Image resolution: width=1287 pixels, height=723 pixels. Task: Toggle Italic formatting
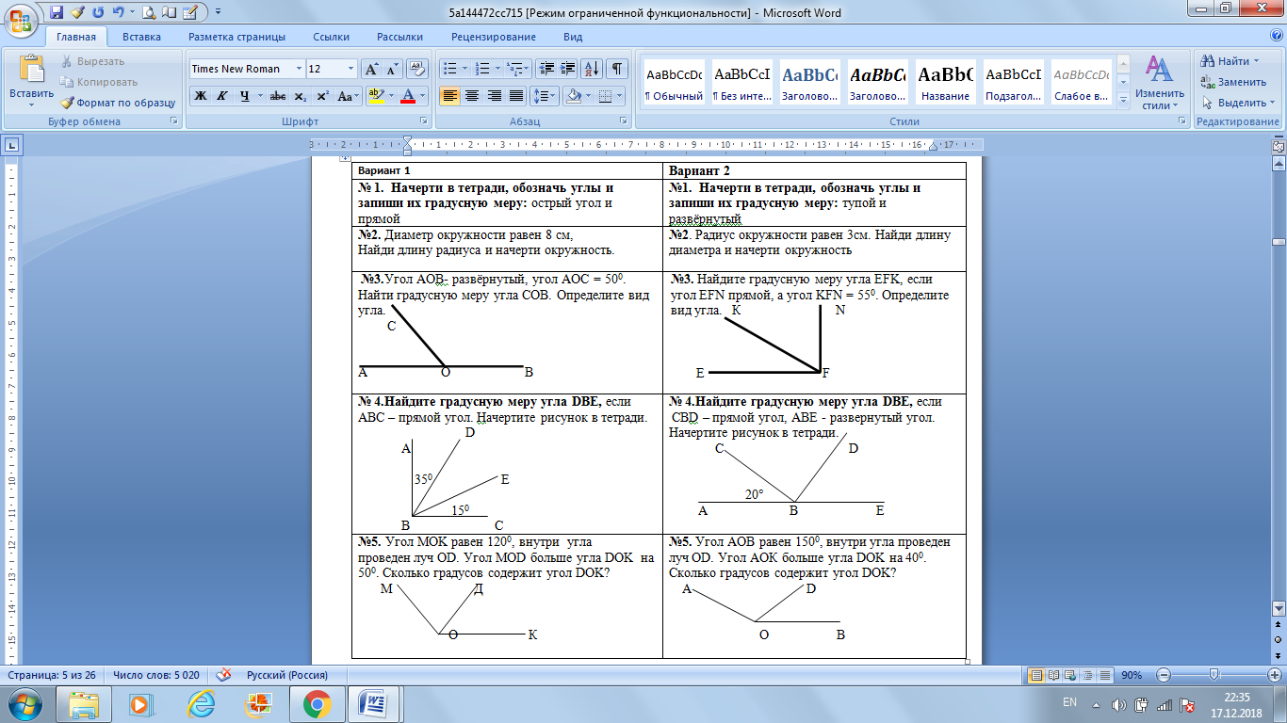(x=222, y=96)
